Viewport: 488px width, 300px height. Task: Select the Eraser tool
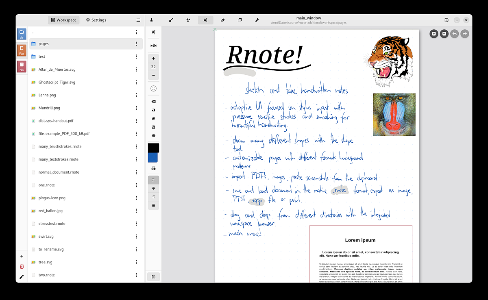click(222, 20)
